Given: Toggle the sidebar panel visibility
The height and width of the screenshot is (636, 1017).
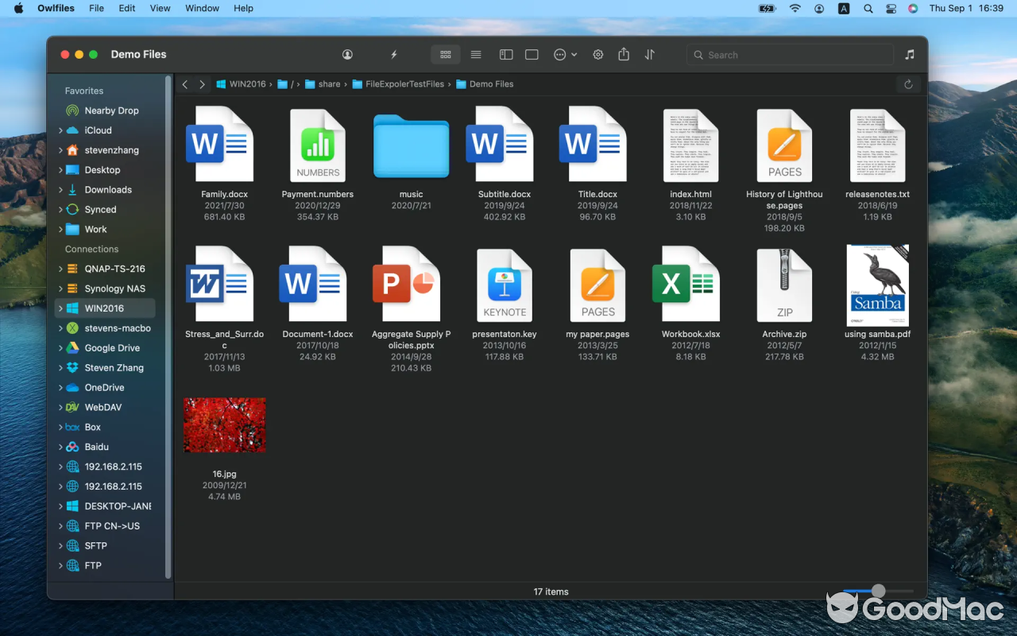Looking at the screenshot, I should (505, 54).
